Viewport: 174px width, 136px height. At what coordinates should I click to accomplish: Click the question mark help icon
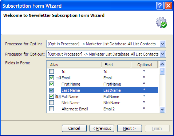pyautogui.click(x=160, y=5)
